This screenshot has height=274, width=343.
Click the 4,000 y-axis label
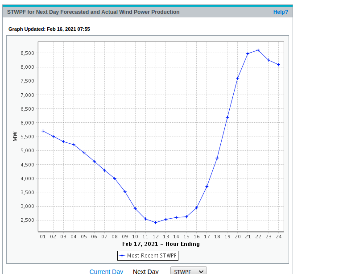click(28, 179)
